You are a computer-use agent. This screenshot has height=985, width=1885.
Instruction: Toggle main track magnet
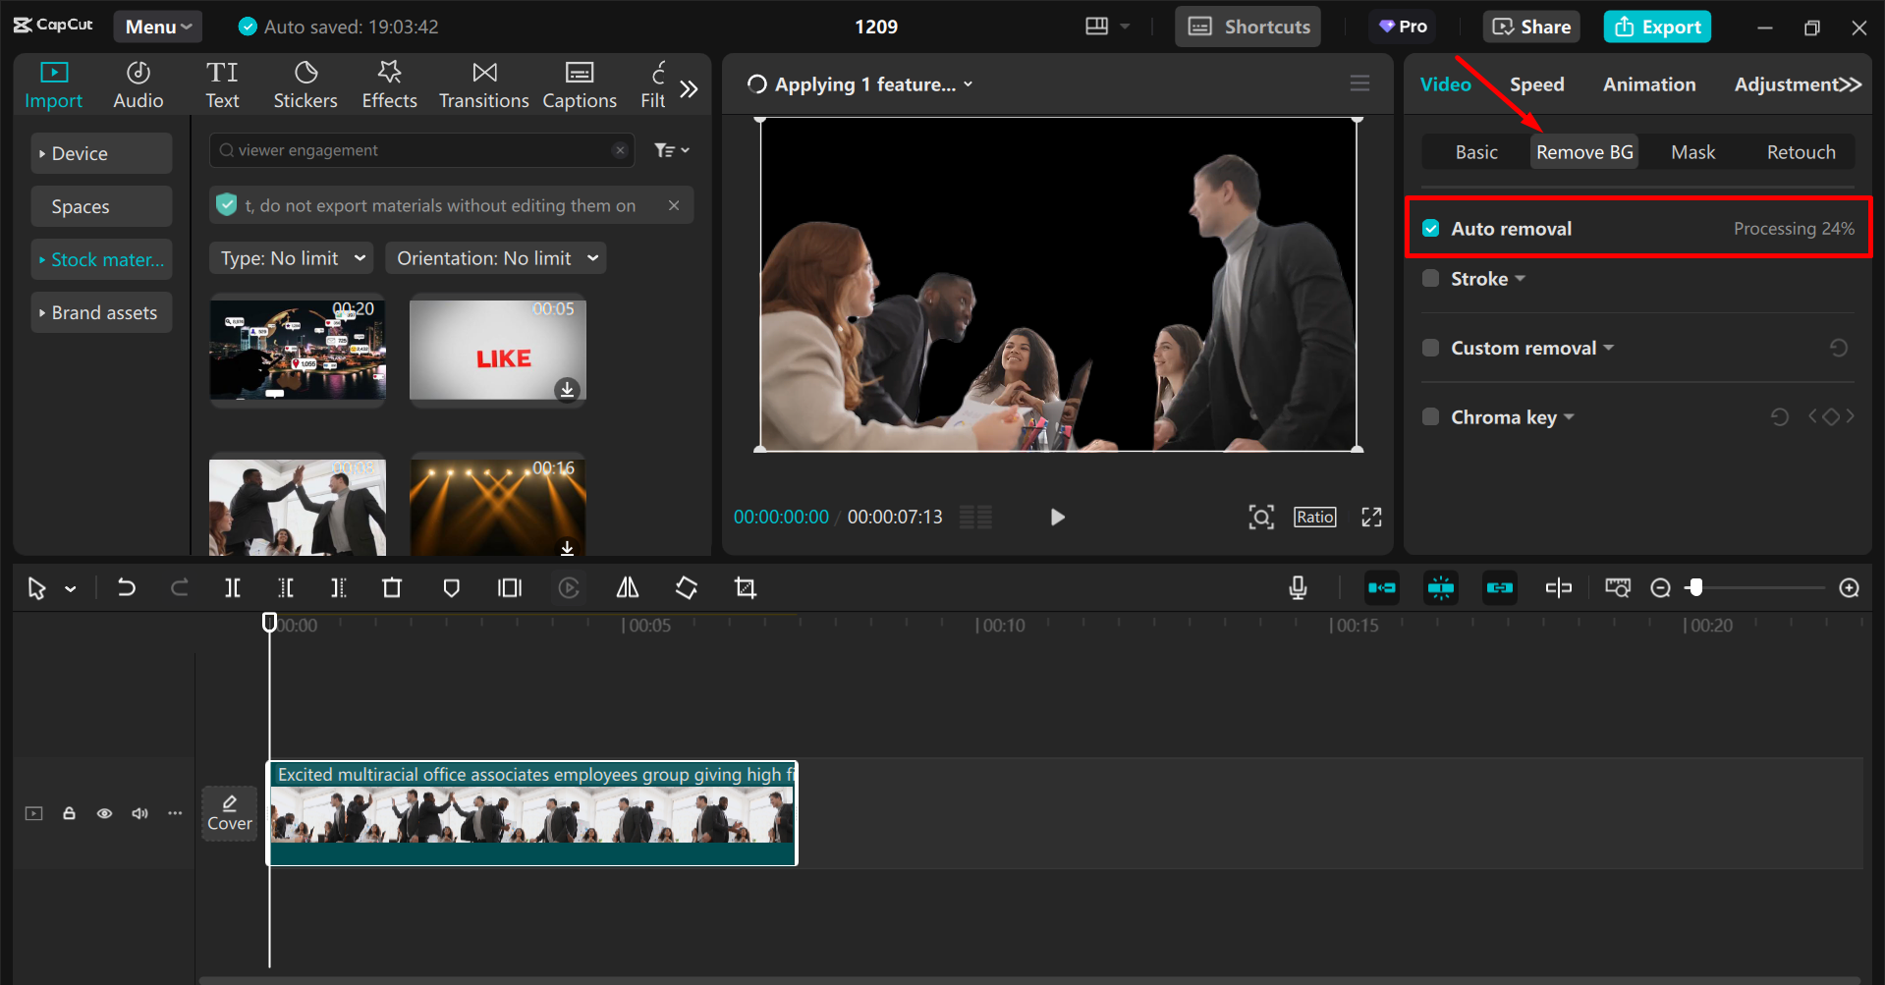[1382, 587]
